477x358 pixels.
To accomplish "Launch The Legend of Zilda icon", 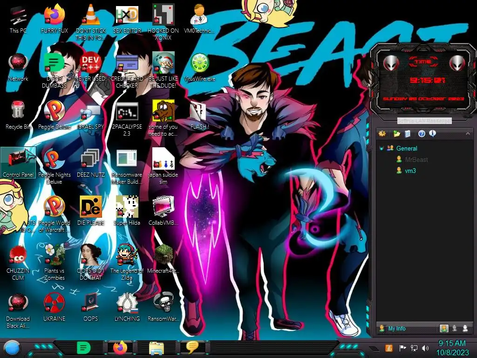I will click(127, 262).
